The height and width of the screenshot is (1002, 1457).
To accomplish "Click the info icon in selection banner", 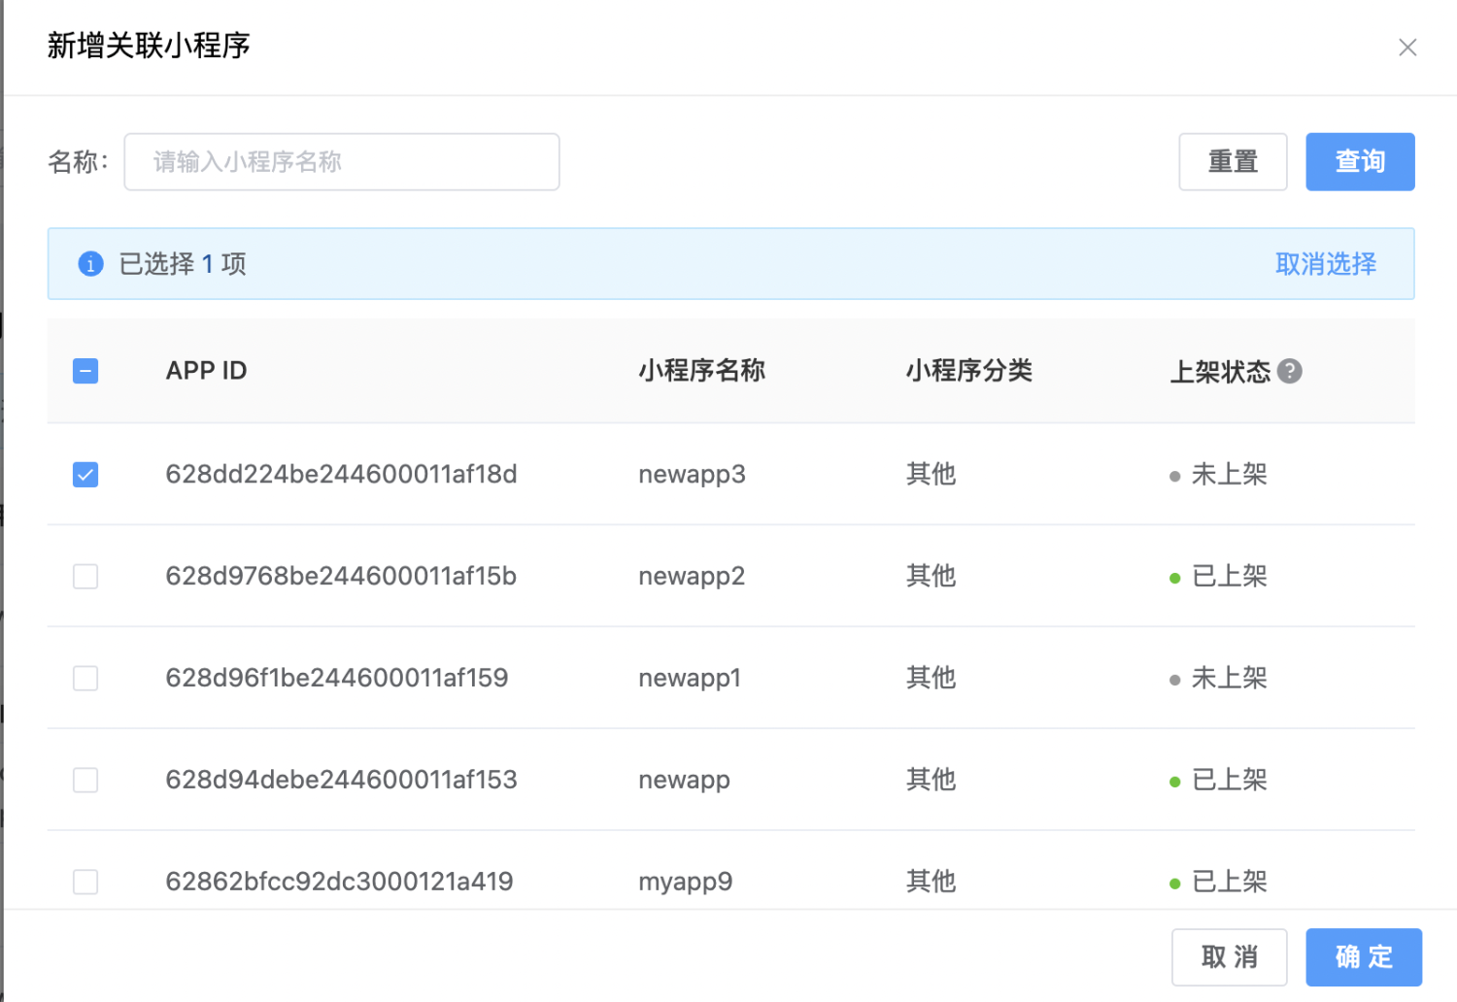I will click(90, 264).
